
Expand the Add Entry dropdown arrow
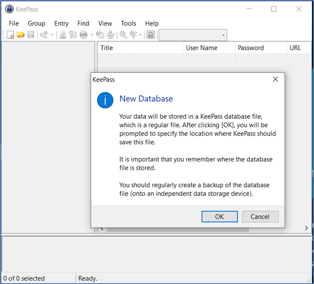[52, 35]
